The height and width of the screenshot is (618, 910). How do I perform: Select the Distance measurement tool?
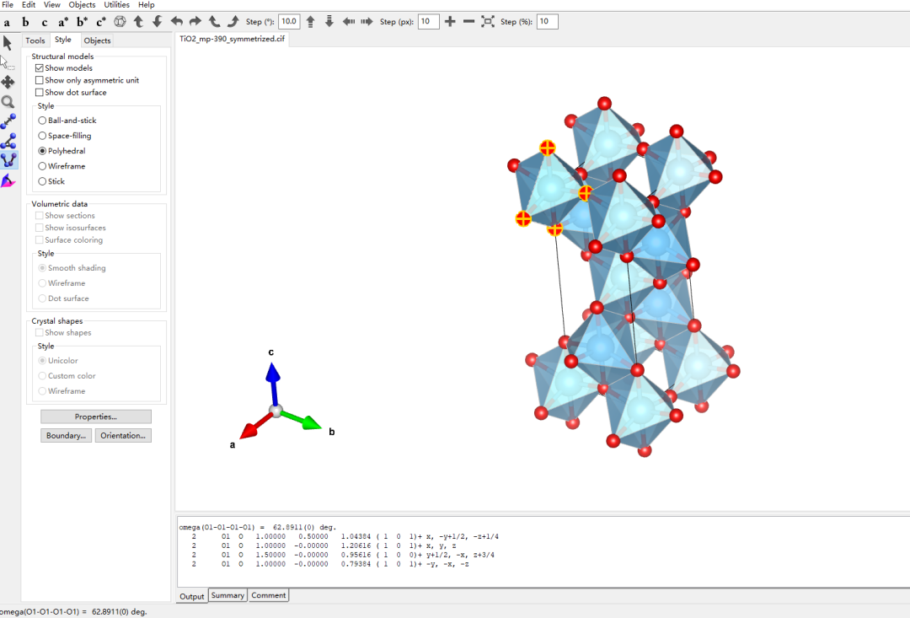tap(8, 121)
